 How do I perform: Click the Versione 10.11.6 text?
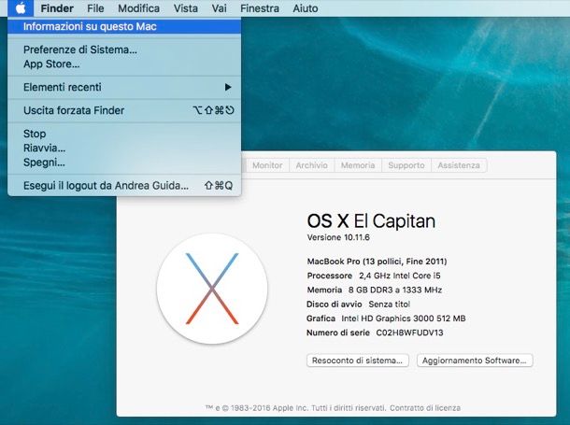pos(338,237)
